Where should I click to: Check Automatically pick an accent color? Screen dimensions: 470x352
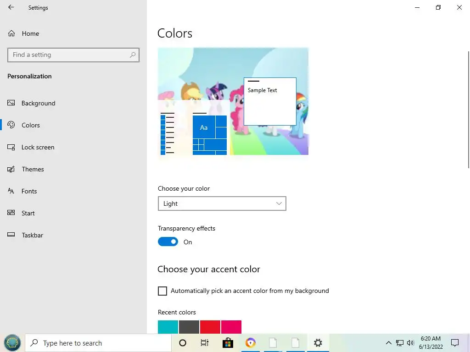pyautogui.click(x=162, y=291)
